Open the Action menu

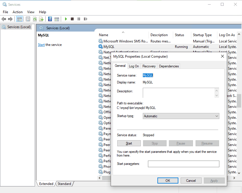[17, 12]
